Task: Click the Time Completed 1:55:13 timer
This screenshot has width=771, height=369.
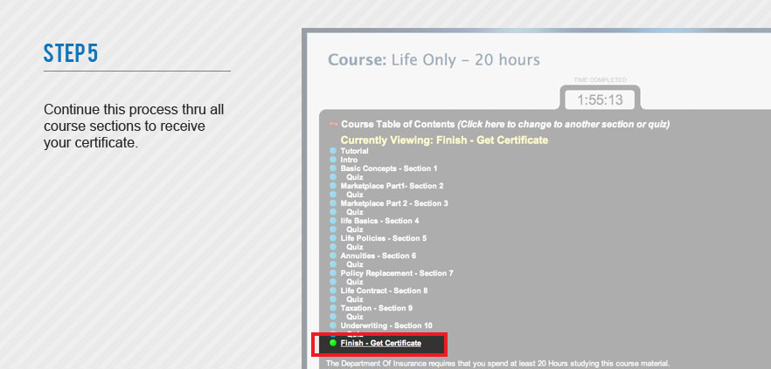Action: (599, 99)
